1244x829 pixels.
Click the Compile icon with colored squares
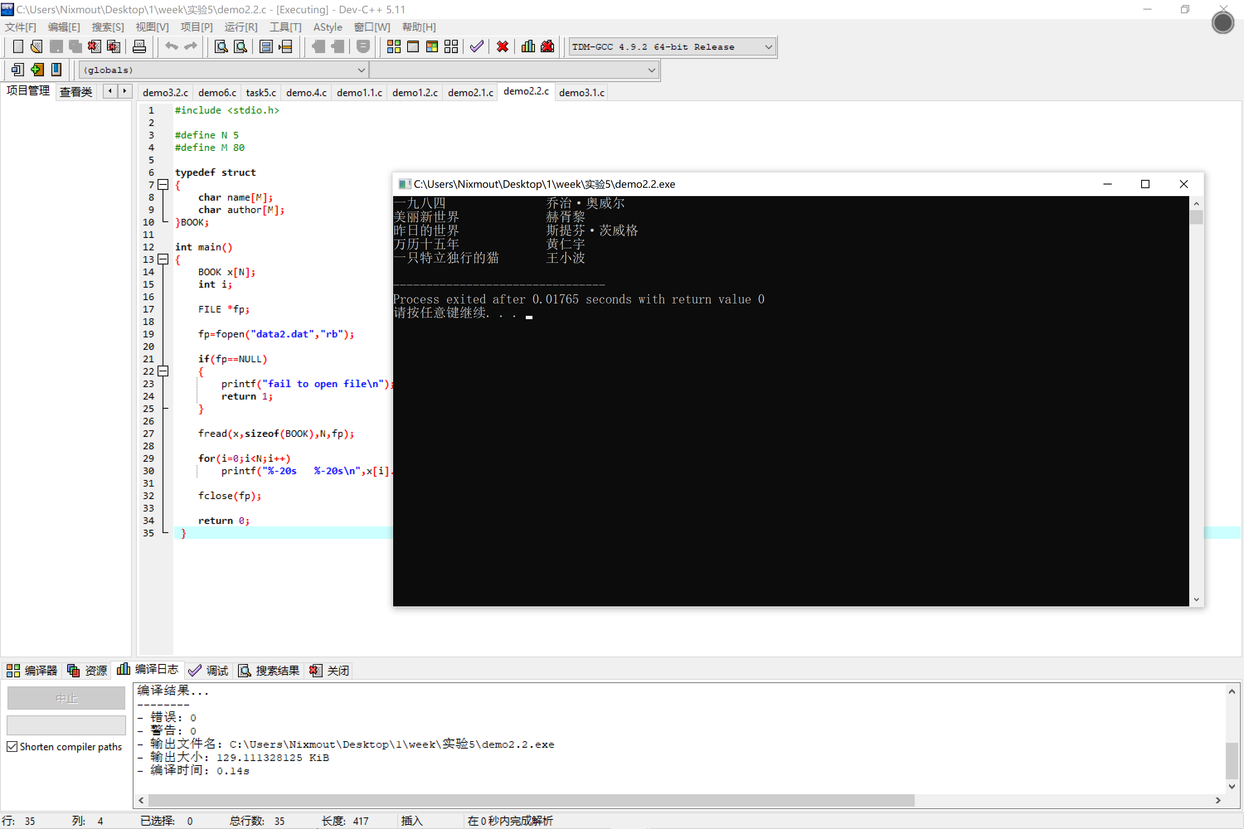(x=394, y=47)
